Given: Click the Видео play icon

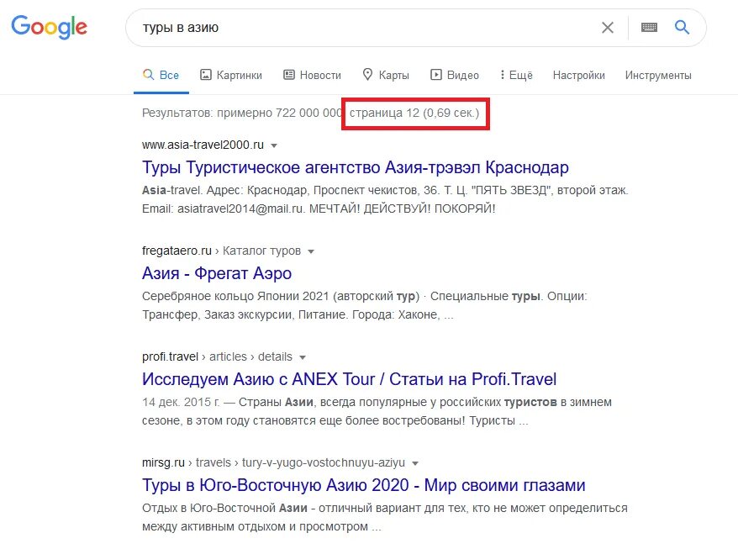Looking at the screenshot, I should [x=436, y=75].
